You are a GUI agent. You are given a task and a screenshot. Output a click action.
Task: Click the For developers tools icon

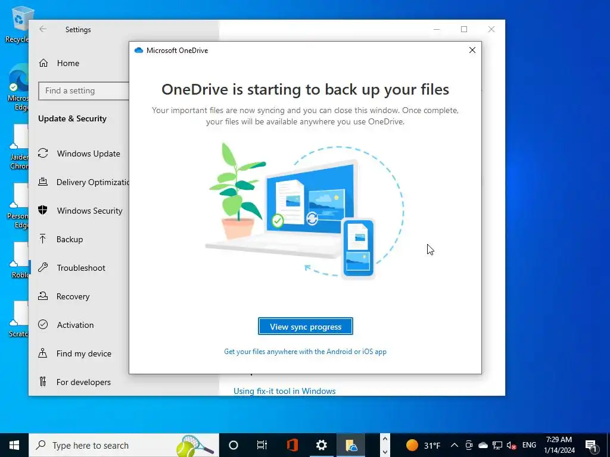coord(43,381)
